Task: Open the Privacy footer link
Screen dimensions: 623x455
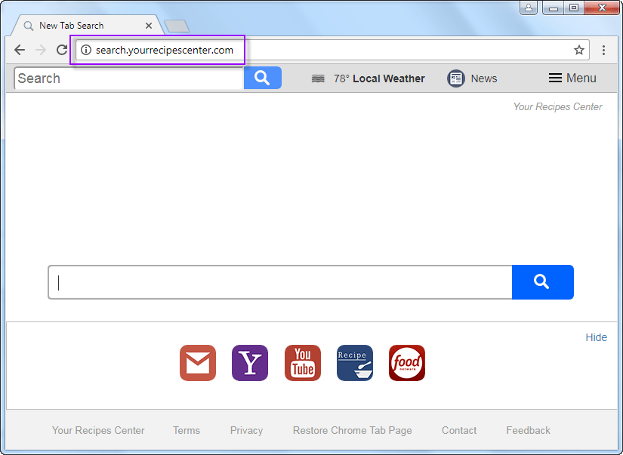Action: pos(246,430)
